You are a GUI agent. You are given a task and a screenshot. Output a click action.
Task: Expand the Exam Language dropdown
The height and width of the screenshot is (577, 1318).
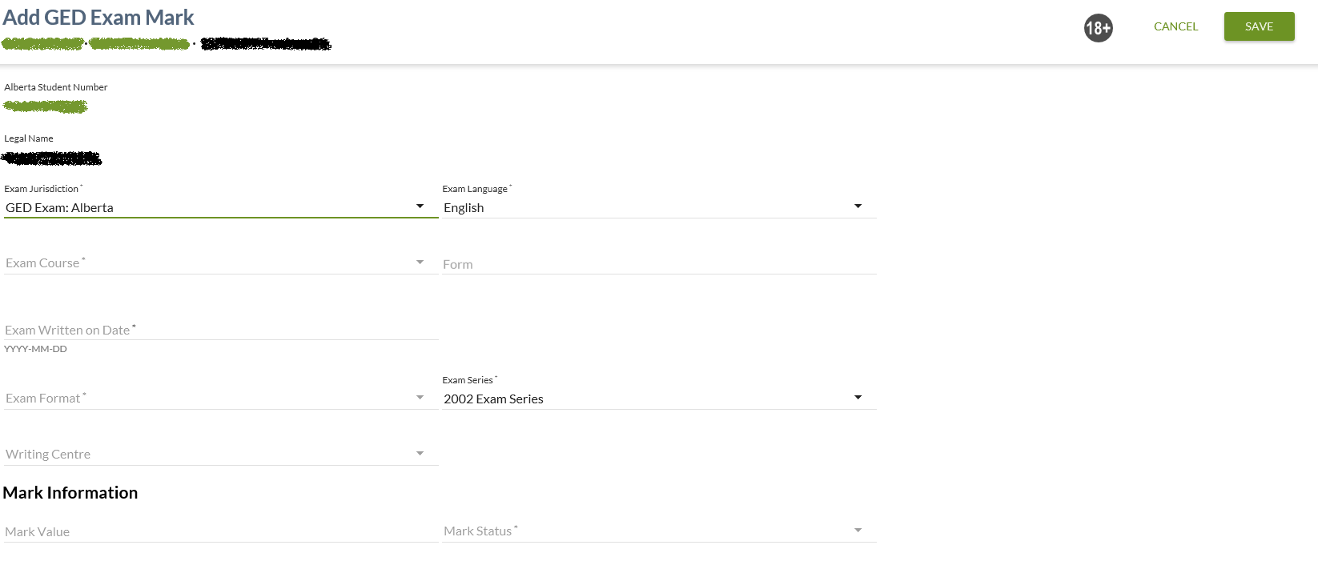[658, 207]
